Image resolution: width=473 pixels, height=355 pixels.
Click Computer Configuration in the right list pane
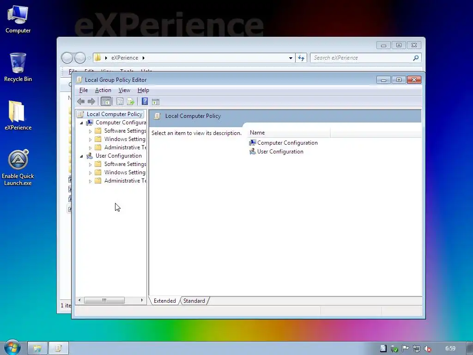pos(283,143)
